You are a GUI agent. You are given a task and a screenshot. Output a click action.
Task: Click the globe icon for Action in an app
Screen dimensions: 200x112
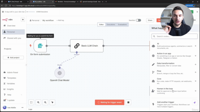point(153,56)
